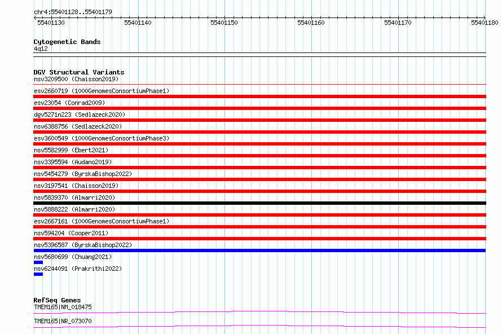The image size is (502, 334).
Task: Click the magenta gene line under TMEM165|NR_073070
Action: point(259,326)
